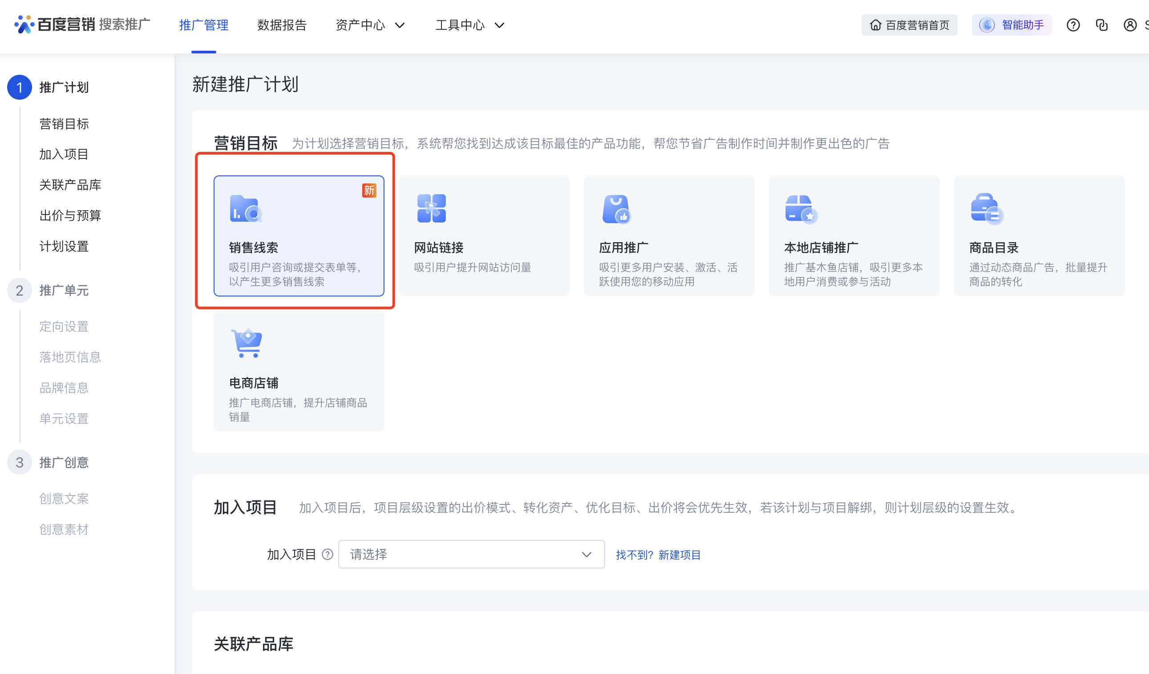Click the 电商店铺 shopping cart icon
This screenshot has height=674, width=1149.
coord(247,343)
